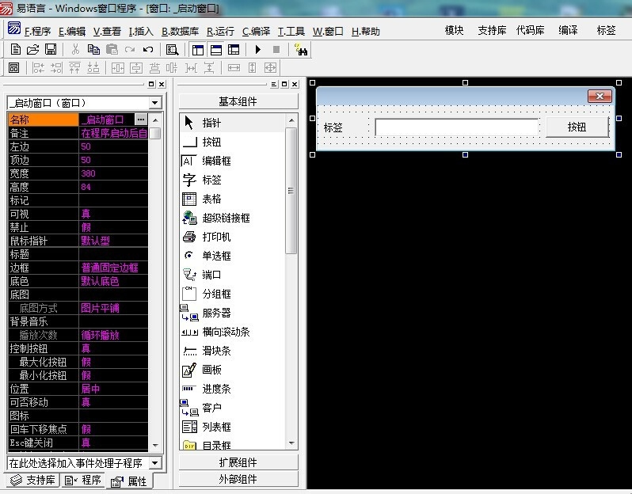This screenshot has height=494, width=632.
Task: Click the 按钮 button in the designed window
Action: pos(577,127)
